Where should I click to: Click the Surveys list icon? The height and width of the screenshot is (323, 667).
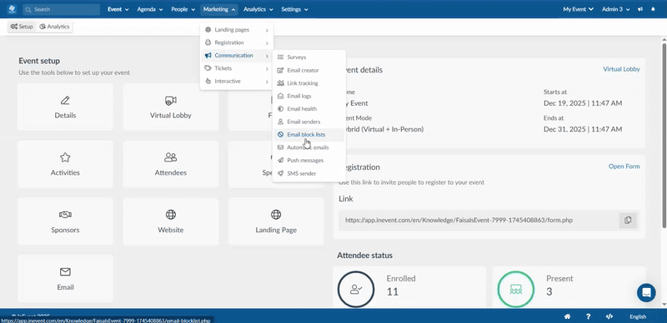tap(280, 57)
